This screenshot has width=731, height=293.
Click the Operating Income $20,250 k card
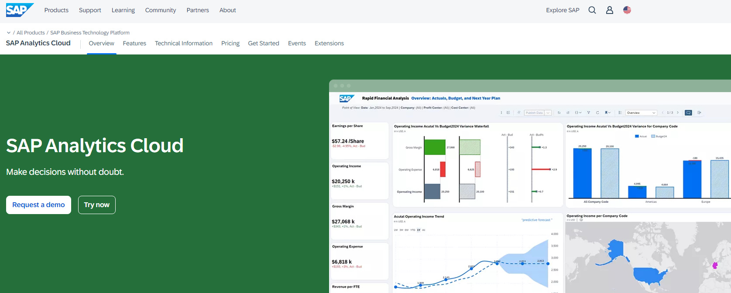click(360, 181)
